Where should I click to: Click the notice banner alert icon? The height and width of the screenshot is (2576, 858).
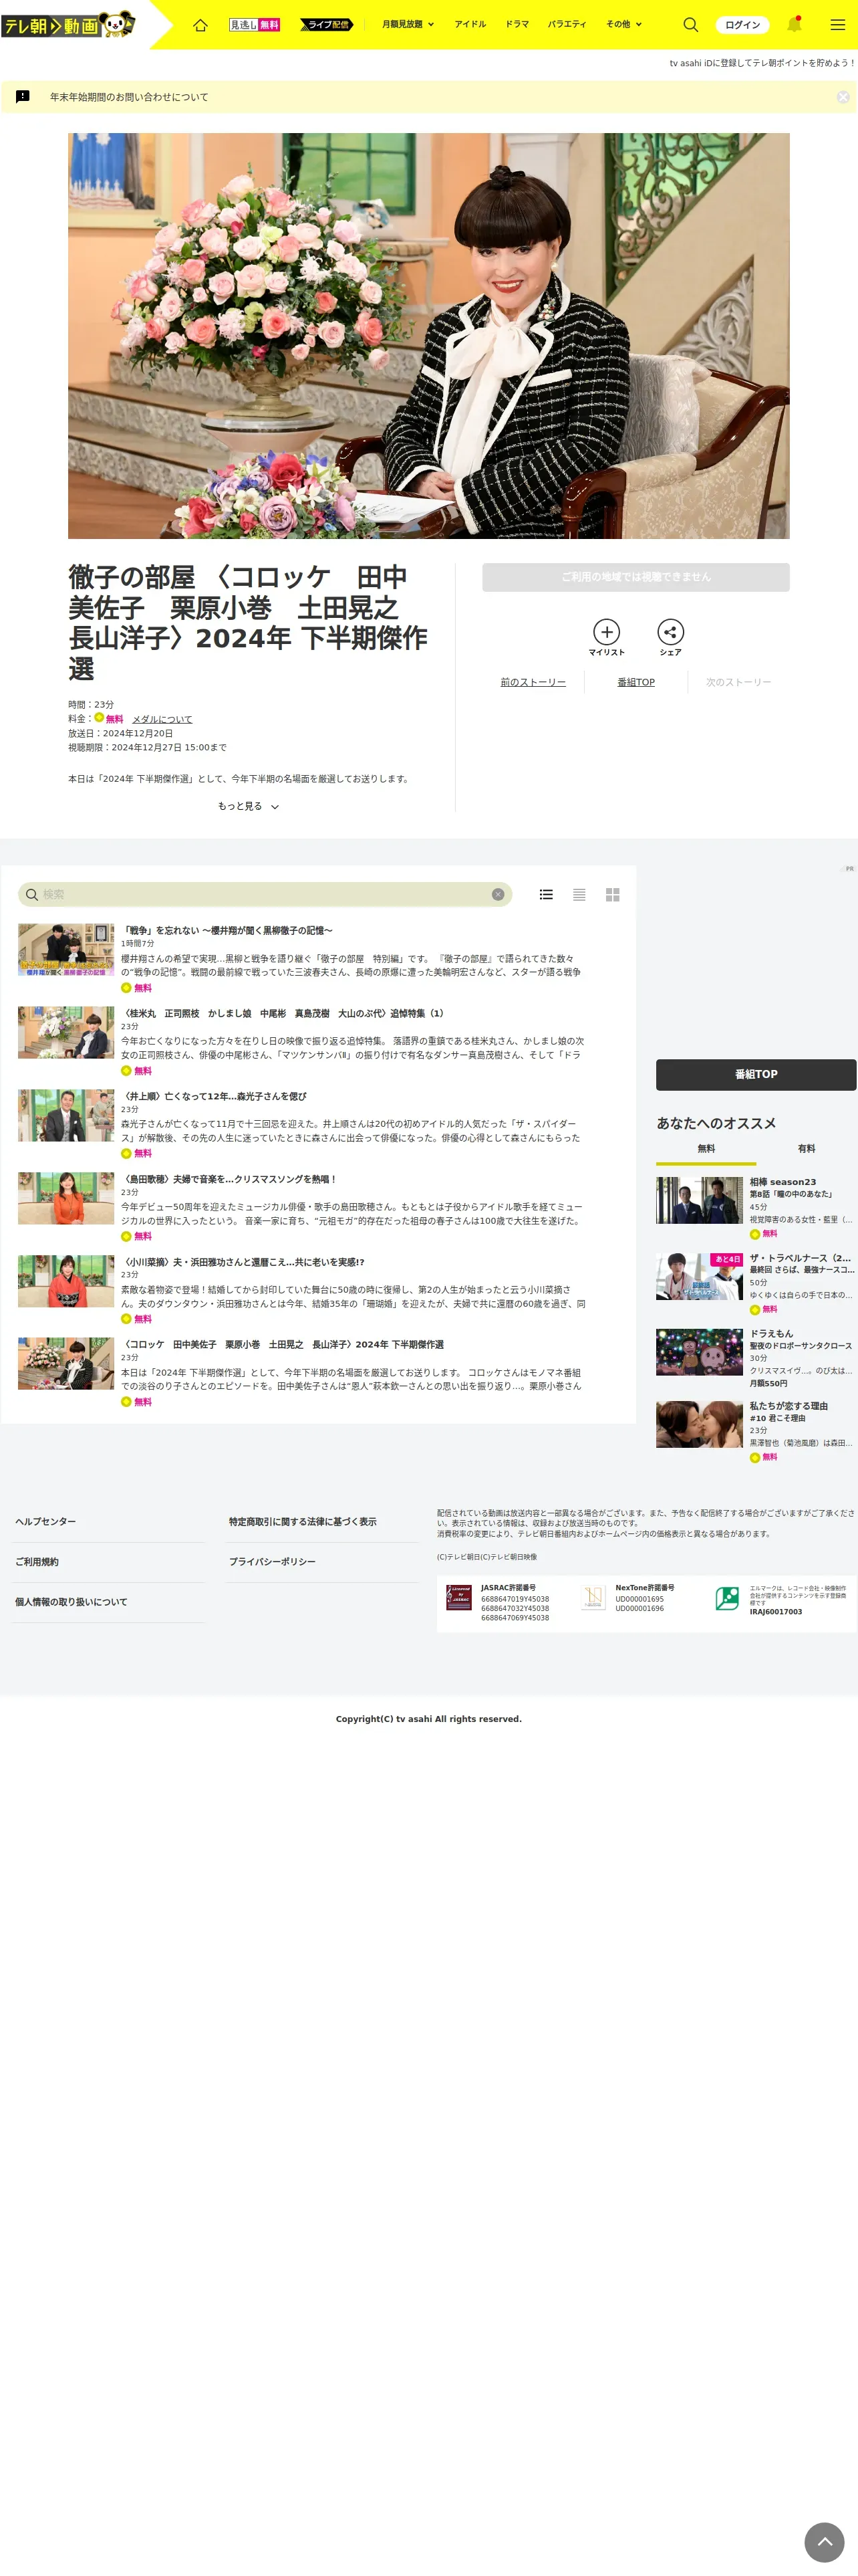[23, 97]
